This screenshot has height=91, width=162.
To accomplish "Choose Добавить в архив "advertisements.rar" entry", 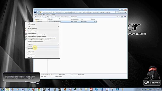I will [x=36, y=35].
